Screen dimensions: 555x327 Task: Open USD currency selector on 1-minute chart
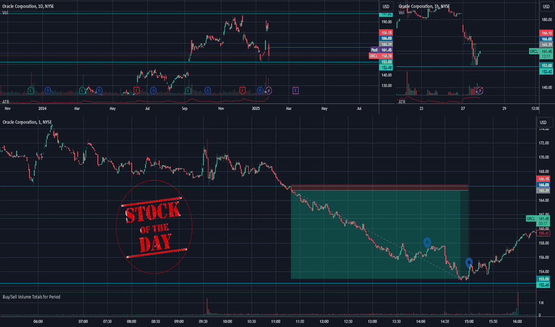point(543,122)
